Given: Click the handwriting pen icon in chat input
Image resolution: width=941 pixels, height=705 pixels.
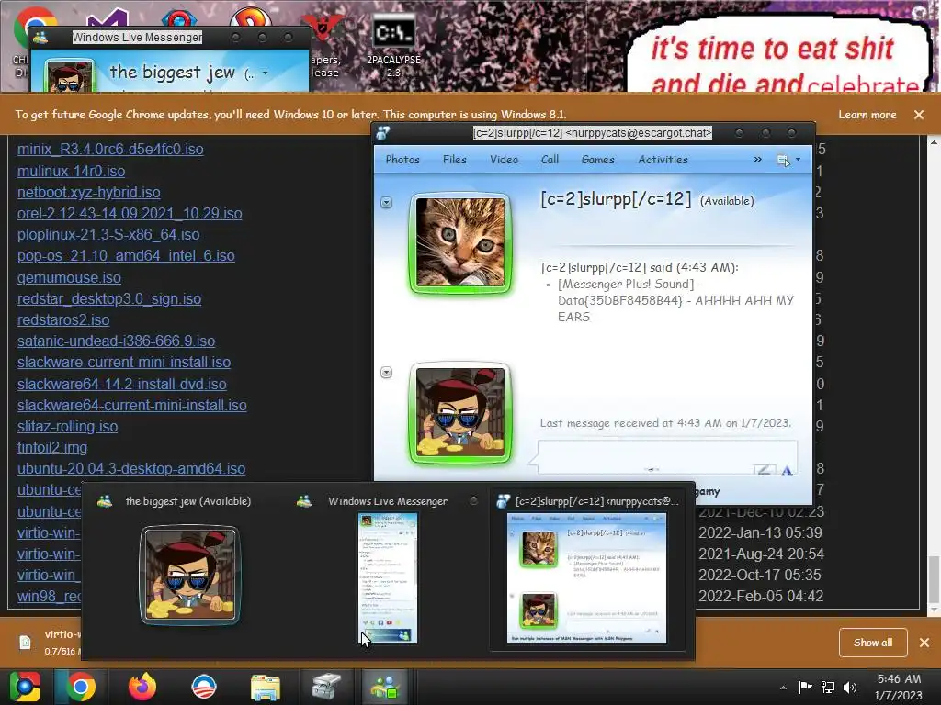Looking at the screenshot, I should pos(764,470).
